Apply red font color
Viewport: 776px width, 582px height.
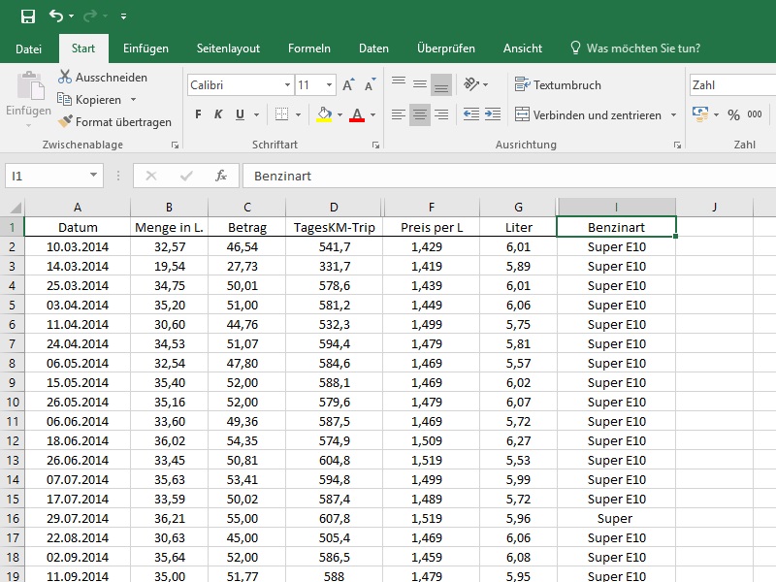click(357, 114)
